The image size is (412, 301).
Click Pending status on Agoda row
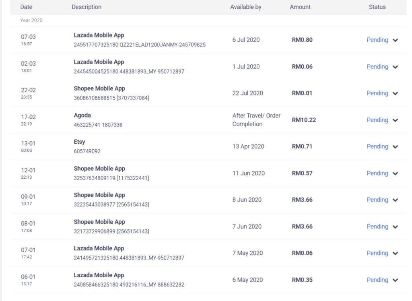(x=377, y=120)
